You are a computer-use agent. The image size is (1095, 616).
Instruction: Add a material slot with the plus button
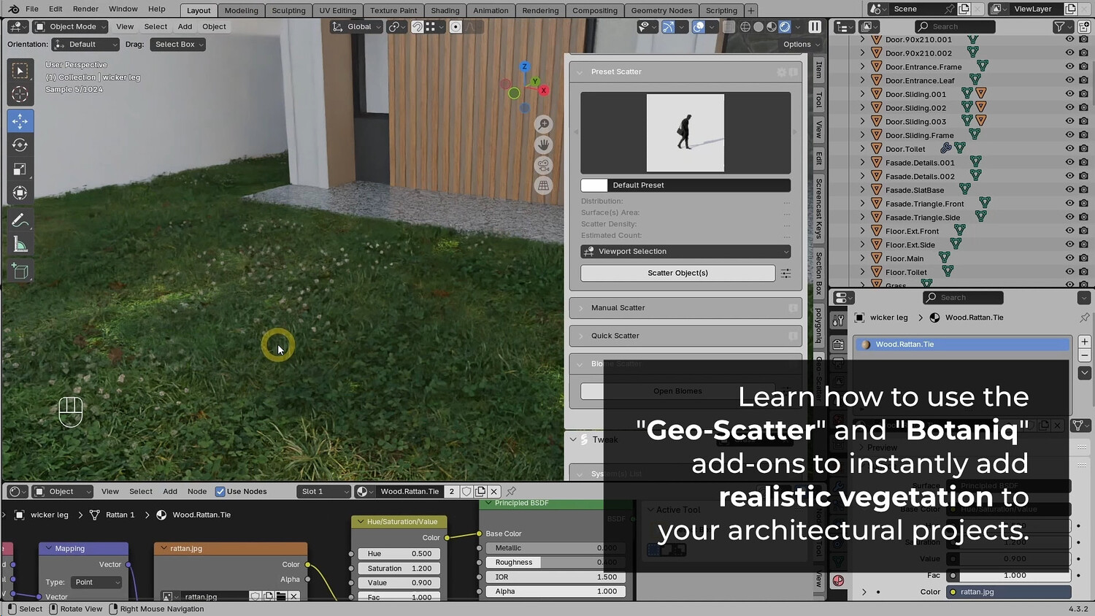click(1084, 342)
